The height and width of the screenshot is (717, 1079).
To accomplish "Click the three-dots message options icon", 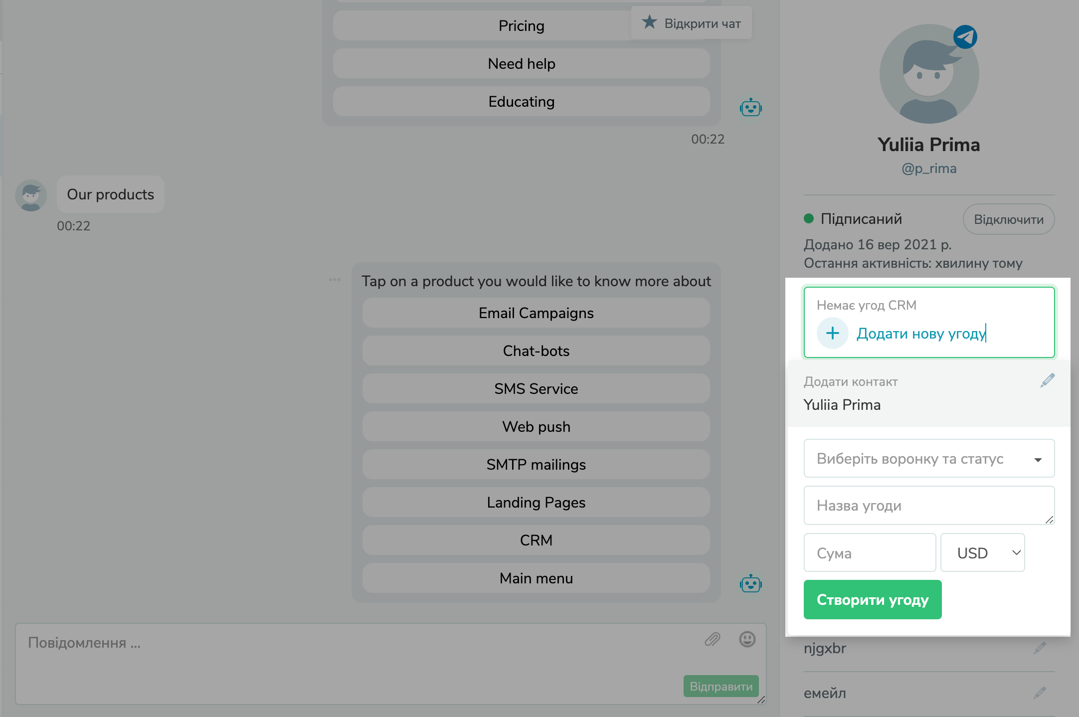I will point(335,280).
